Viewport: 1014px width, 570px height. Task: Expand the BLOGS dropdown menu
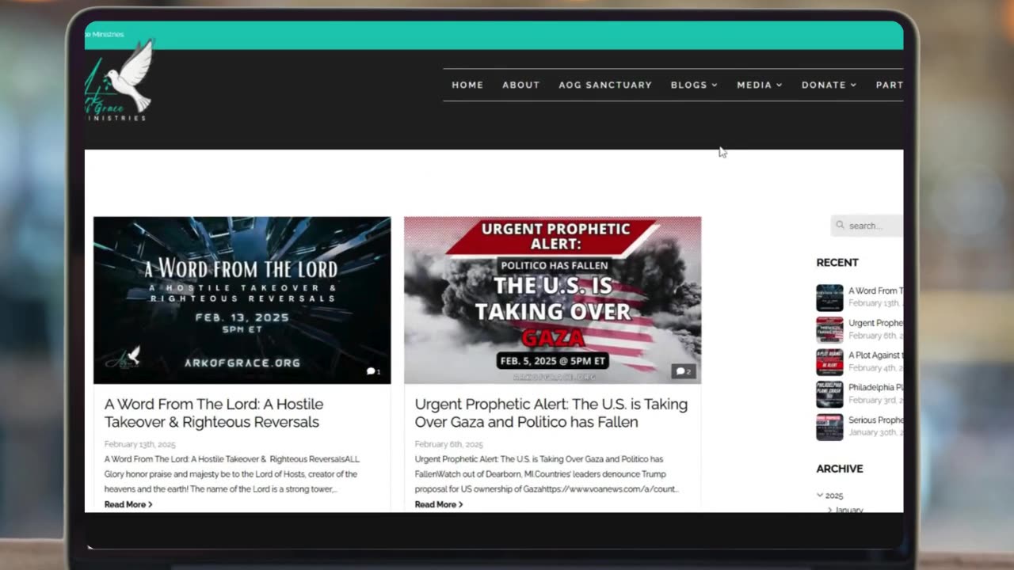pos(694,85)
